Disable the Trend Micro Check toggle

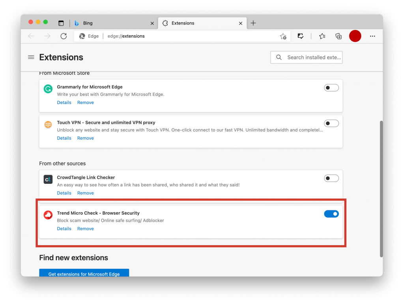[x=331, y=214]
